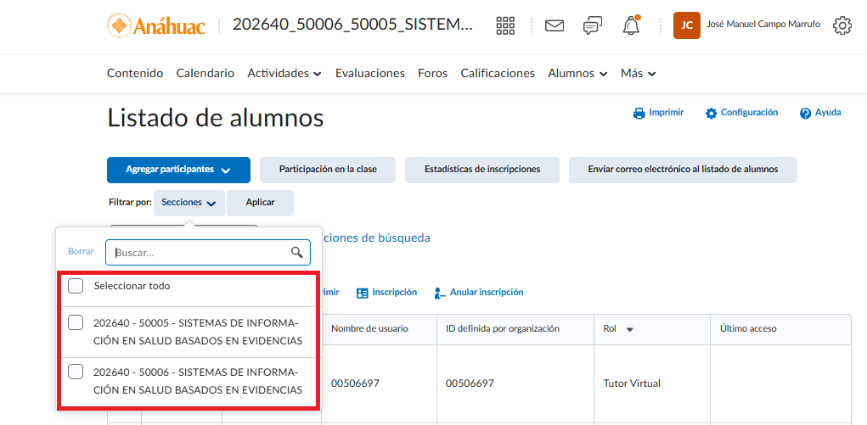The image size is (867, 425).
Task: Click the Ayuda help icon
Action: [x=805, y=113]
